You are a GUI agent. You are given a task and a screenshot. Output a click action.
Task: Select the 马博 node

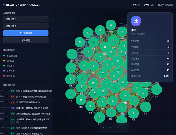[134, 101]
